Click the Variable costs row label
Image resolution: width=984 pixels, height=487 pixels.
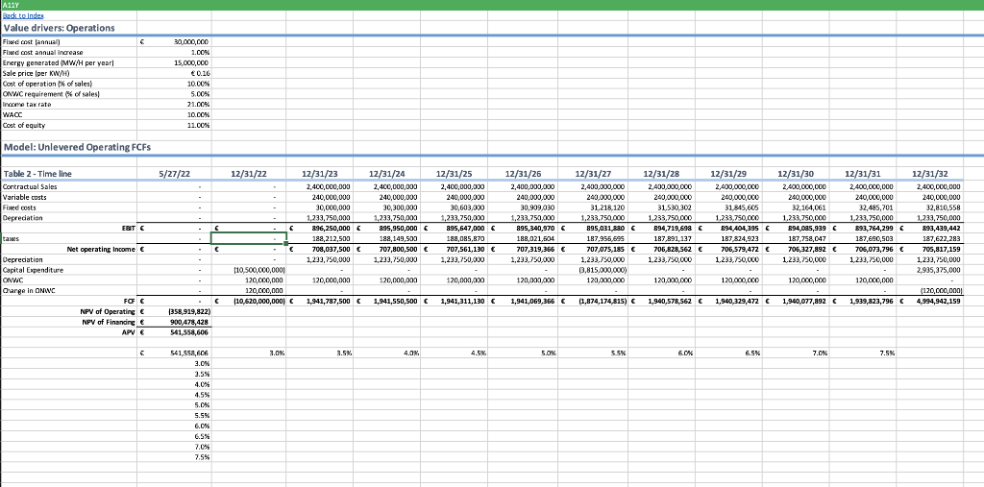click(23, 197)
